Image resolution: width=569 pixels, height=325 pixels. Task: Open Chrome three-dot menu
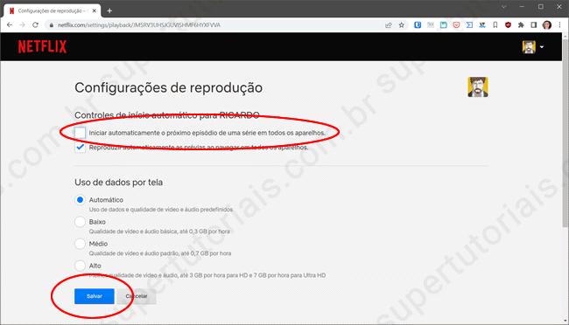(560, 25)
